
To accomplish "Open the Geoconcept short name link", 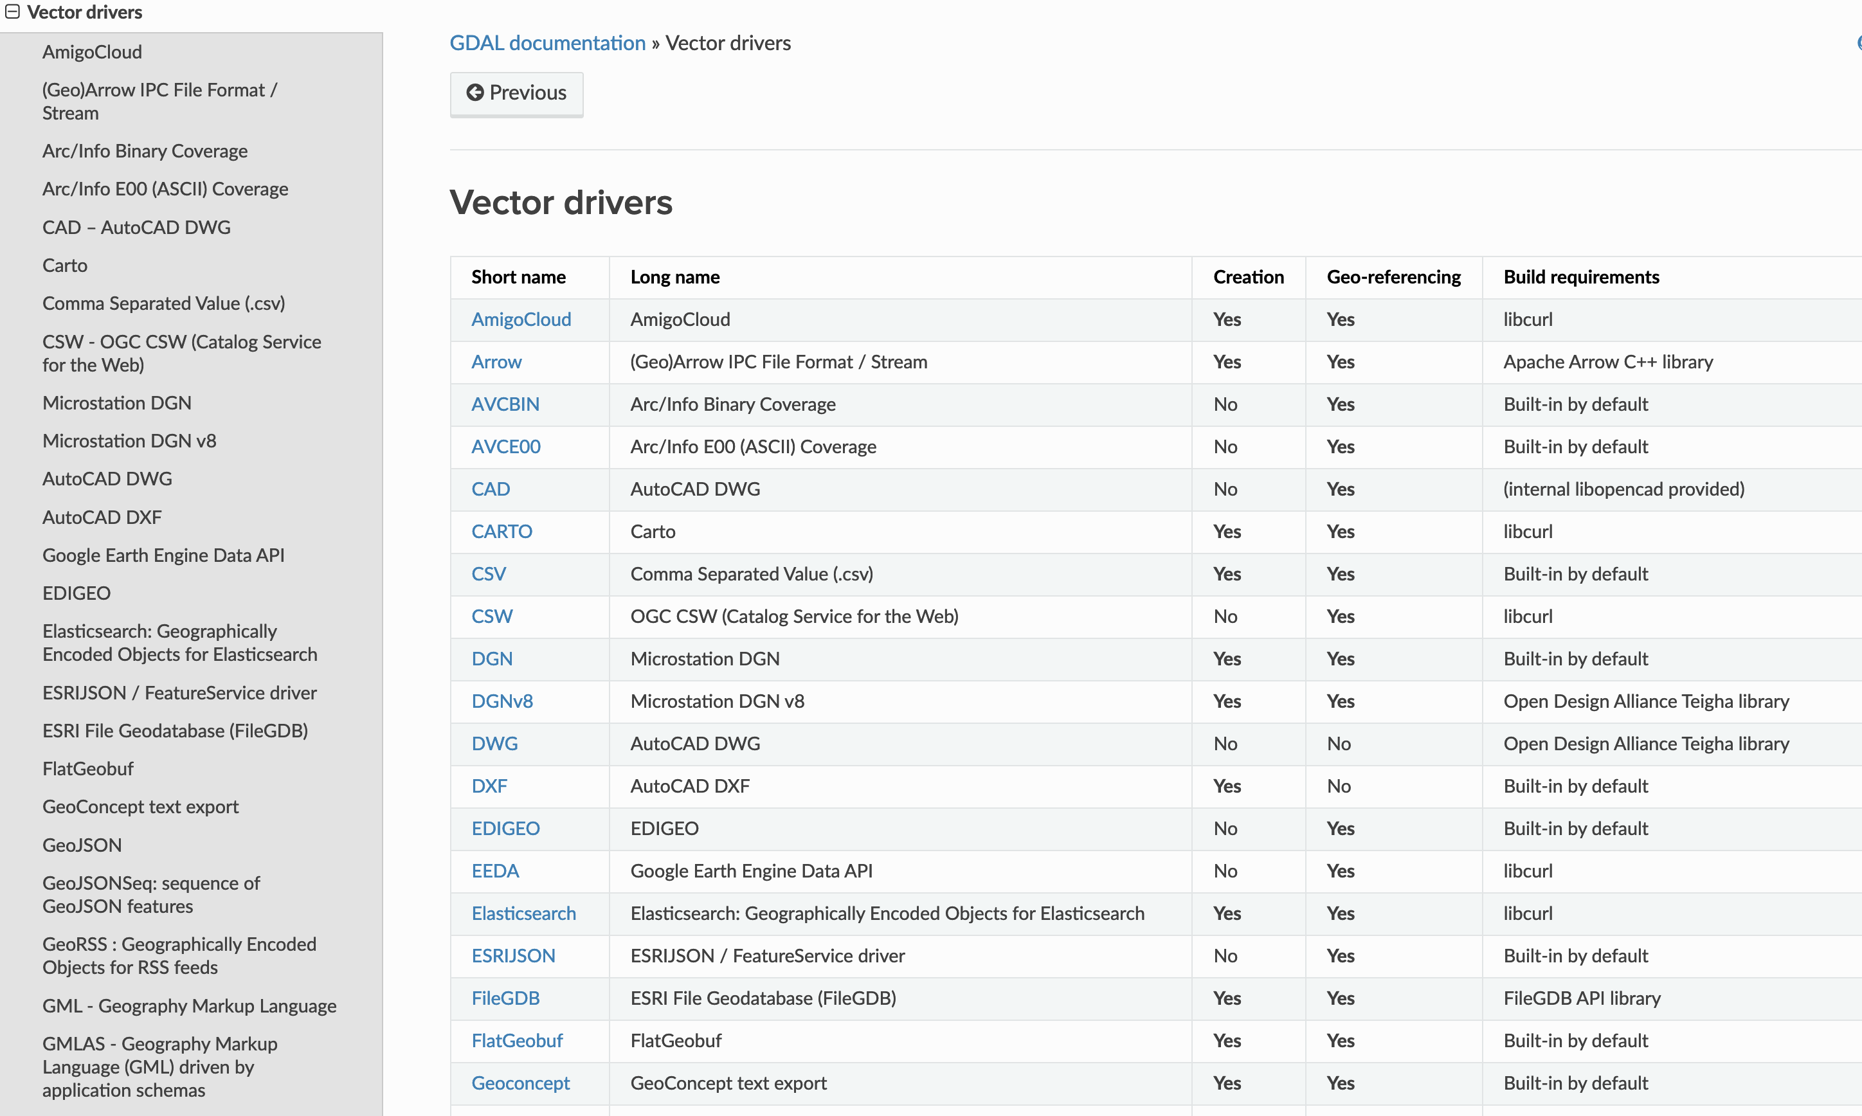I will coord(520,1083).
